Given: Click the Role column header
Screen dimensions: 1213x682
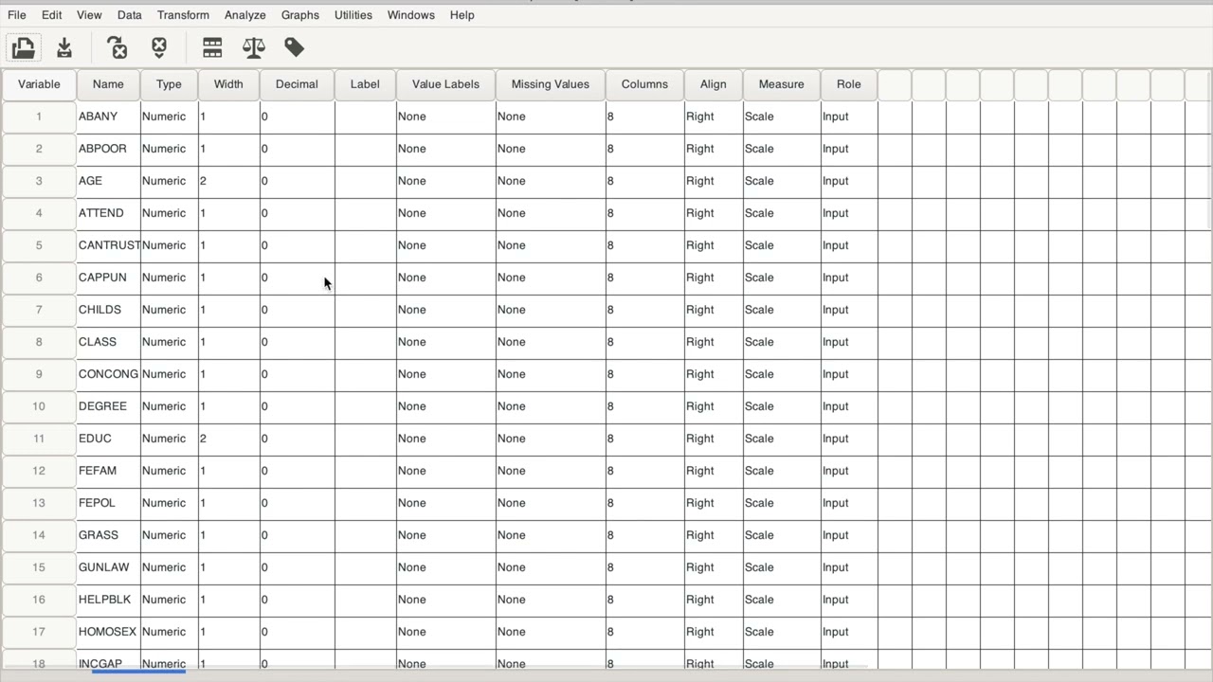Looking at the screenshot, I should pos(849,84).
